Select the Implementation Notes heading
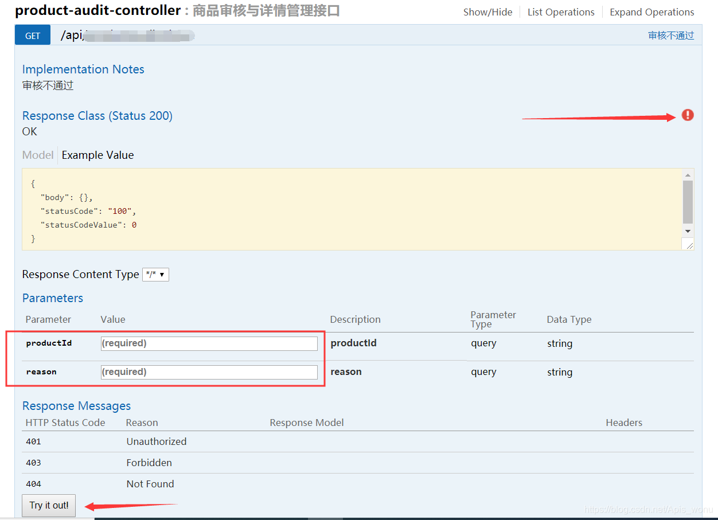Screen dimensions: 718x520 tap(83, 69)
